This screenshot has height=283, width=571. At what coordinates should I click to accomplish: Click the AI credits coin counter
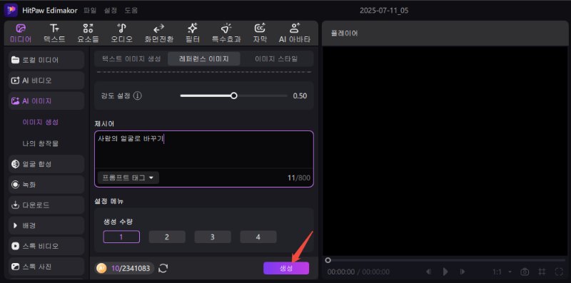coord(124,269)
